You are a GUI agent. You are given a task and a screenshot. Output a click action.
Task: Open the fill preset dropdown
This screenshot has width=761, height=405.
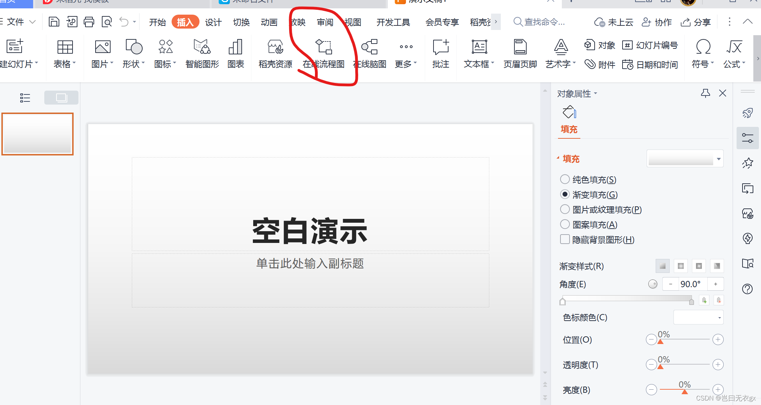[x=718, y=159]
